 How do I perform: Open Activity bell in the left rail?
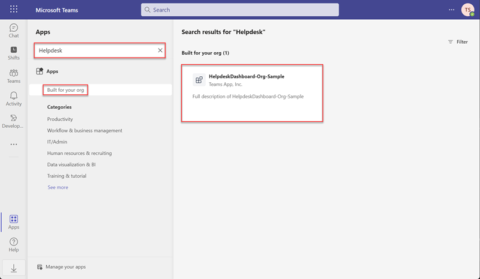(13, 99)
